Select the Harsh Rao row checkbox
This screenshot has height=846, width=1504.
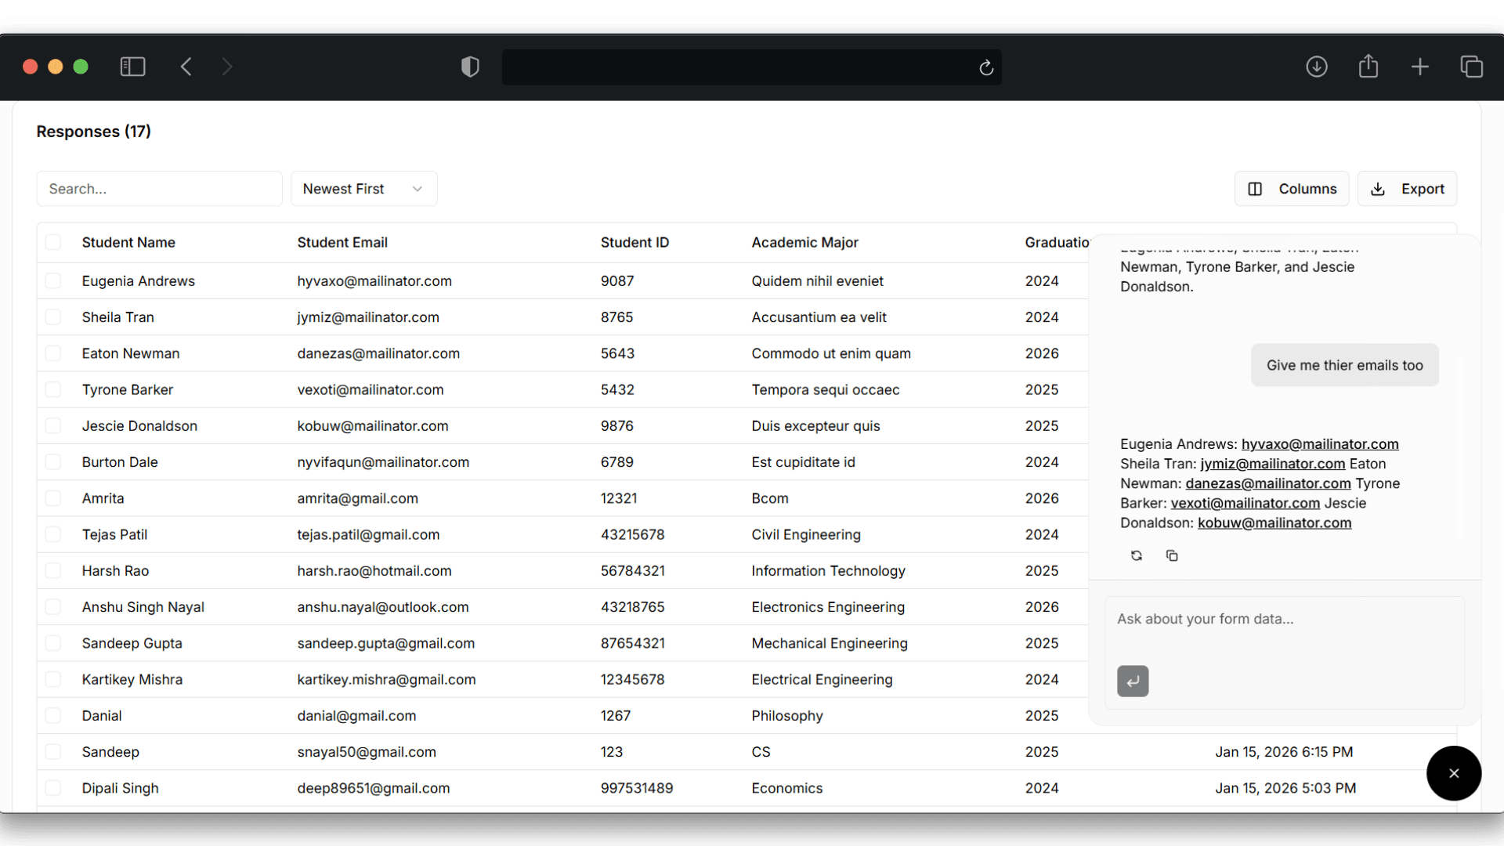[53, 570]
